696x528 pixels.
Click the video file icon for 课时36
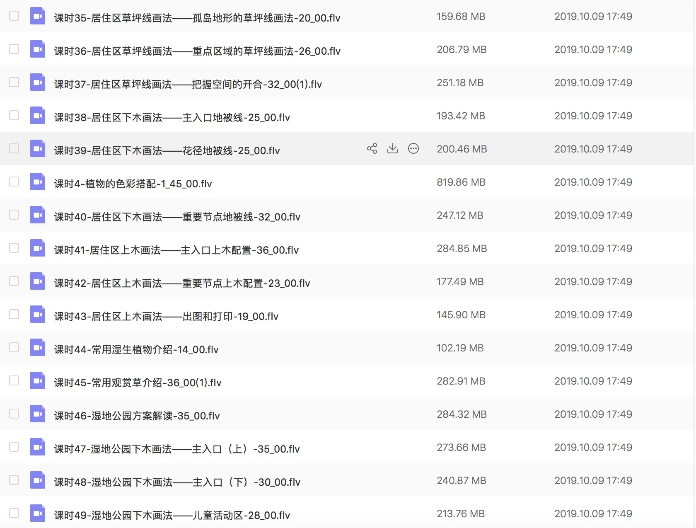tap(38, 49)
